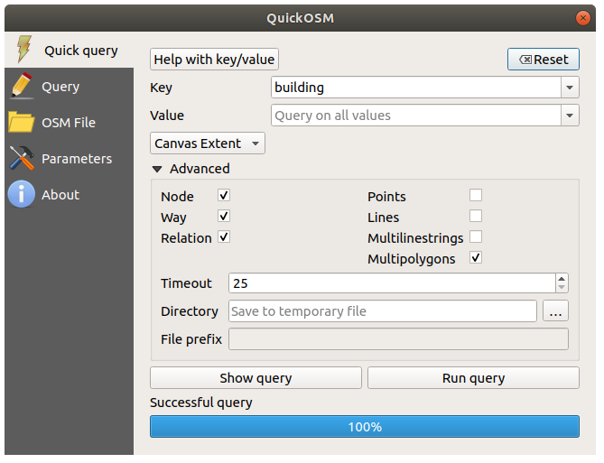
Task: Click the Parameters tools icon
Action: tap(22, 159)
